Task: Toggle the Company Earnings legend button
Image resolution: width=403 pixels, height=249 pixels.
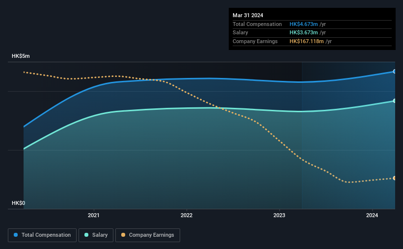Action: (x=148, y=235)
